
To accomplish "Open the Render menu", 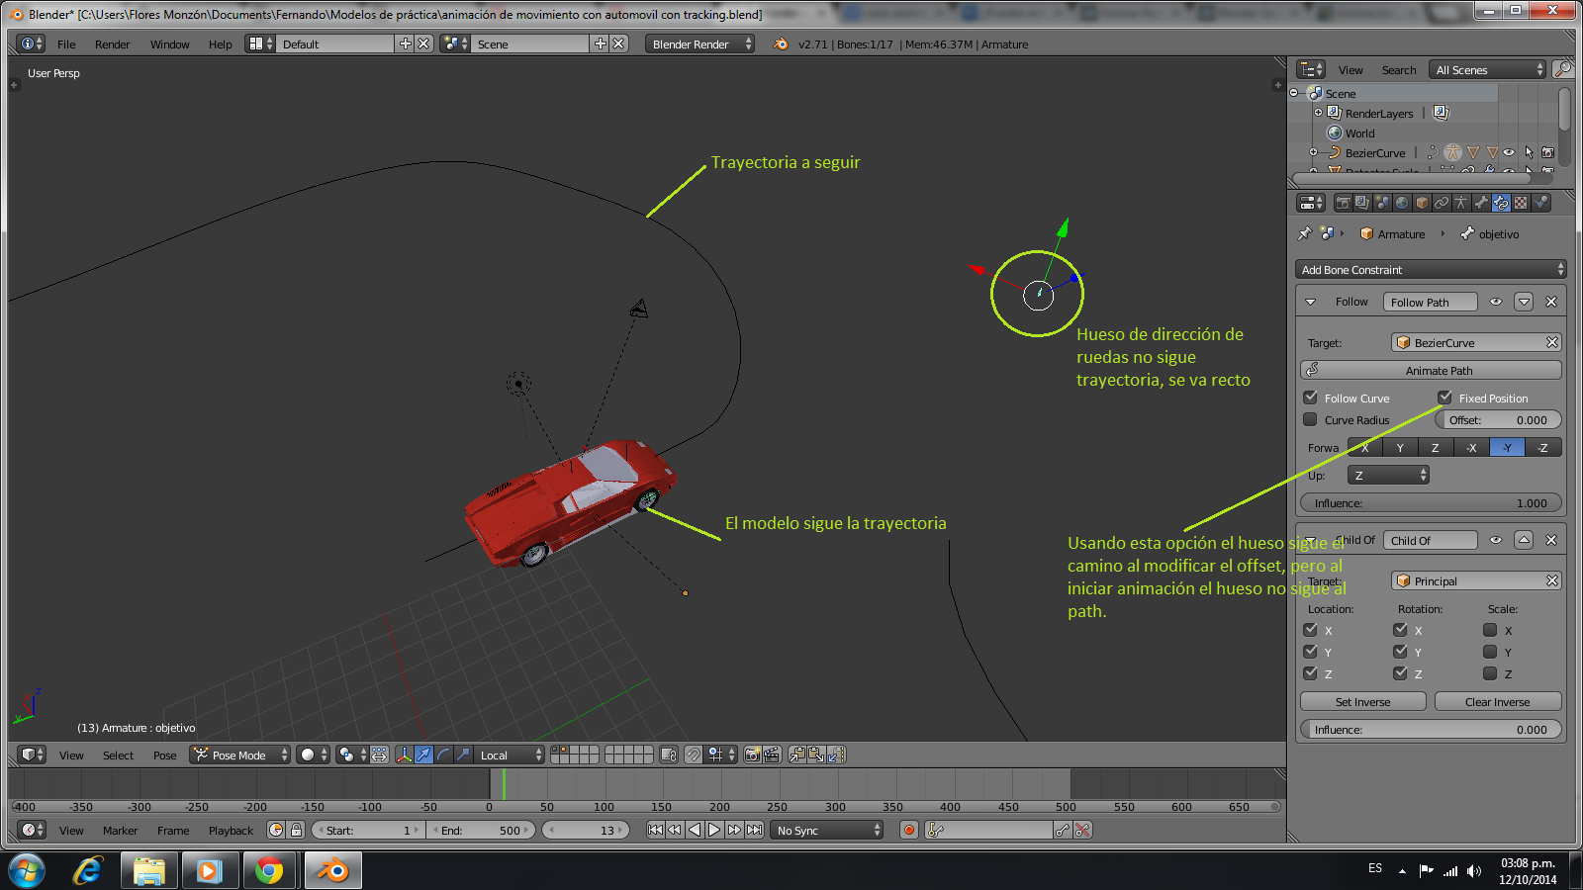I will point(112,44).
